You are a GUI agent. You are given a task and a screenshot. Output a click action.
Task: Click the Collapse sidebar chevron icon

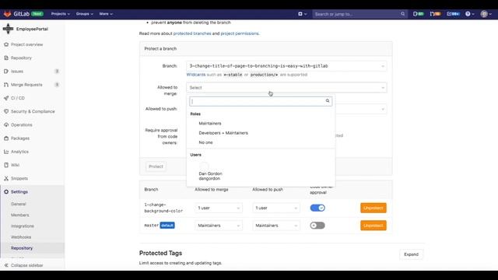tap(6, 265)
